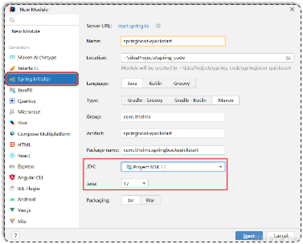The image size is (303, 244).
Task: Close the New Module dialog
Action: tap(292, 9)
